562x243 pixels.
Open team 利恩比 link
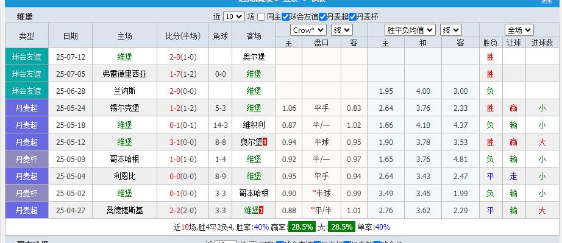(125, 176)
